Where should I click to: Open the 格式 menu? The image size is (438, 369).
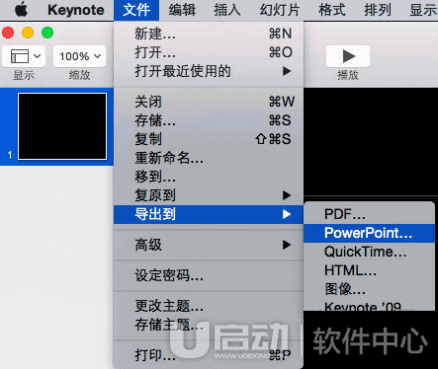[332, 10]
